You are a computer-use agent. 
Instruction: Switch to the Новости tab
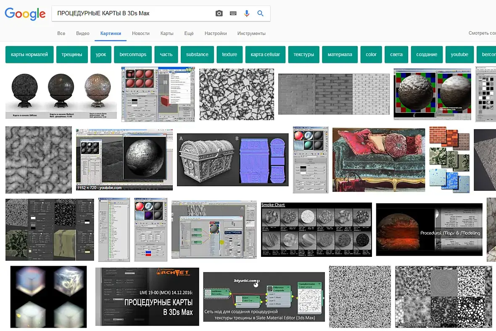(141, 33)
